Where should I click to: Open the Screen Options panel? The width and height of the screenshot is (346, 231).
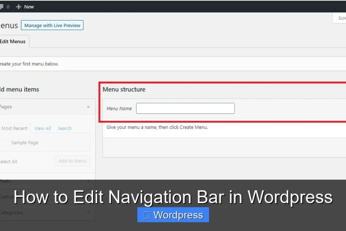[341, 18]
